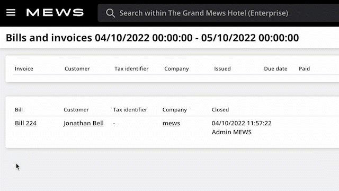Click the Invoice column header
This screenshot has width=339, height=191.
pos(24,68)
